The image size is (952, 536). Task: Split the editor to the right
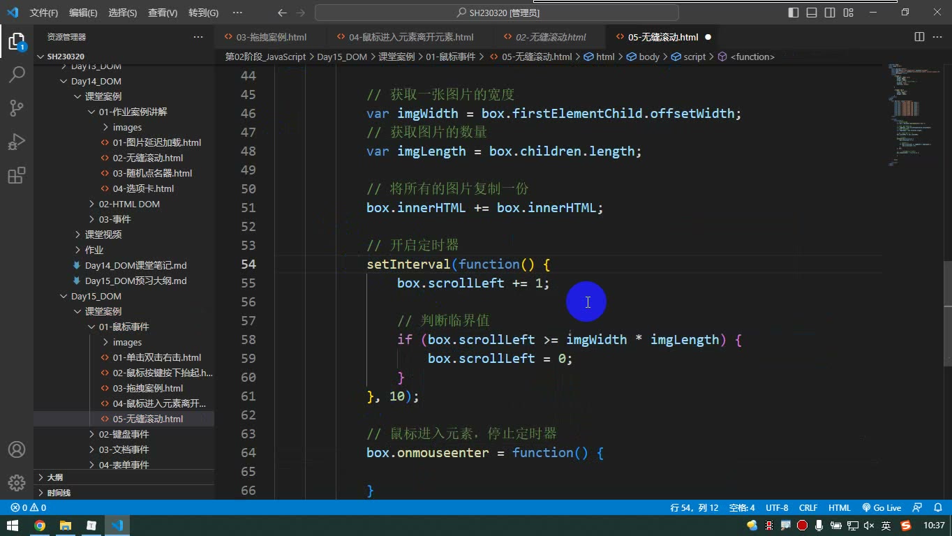[919, 37]
